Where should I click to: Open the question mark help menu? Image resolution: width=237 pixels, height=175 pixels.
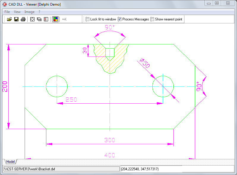[x=39, y=12]
